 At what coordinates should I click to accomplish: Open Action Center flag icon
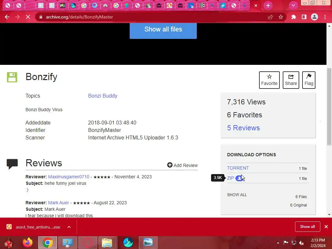[x=286, y=243]
